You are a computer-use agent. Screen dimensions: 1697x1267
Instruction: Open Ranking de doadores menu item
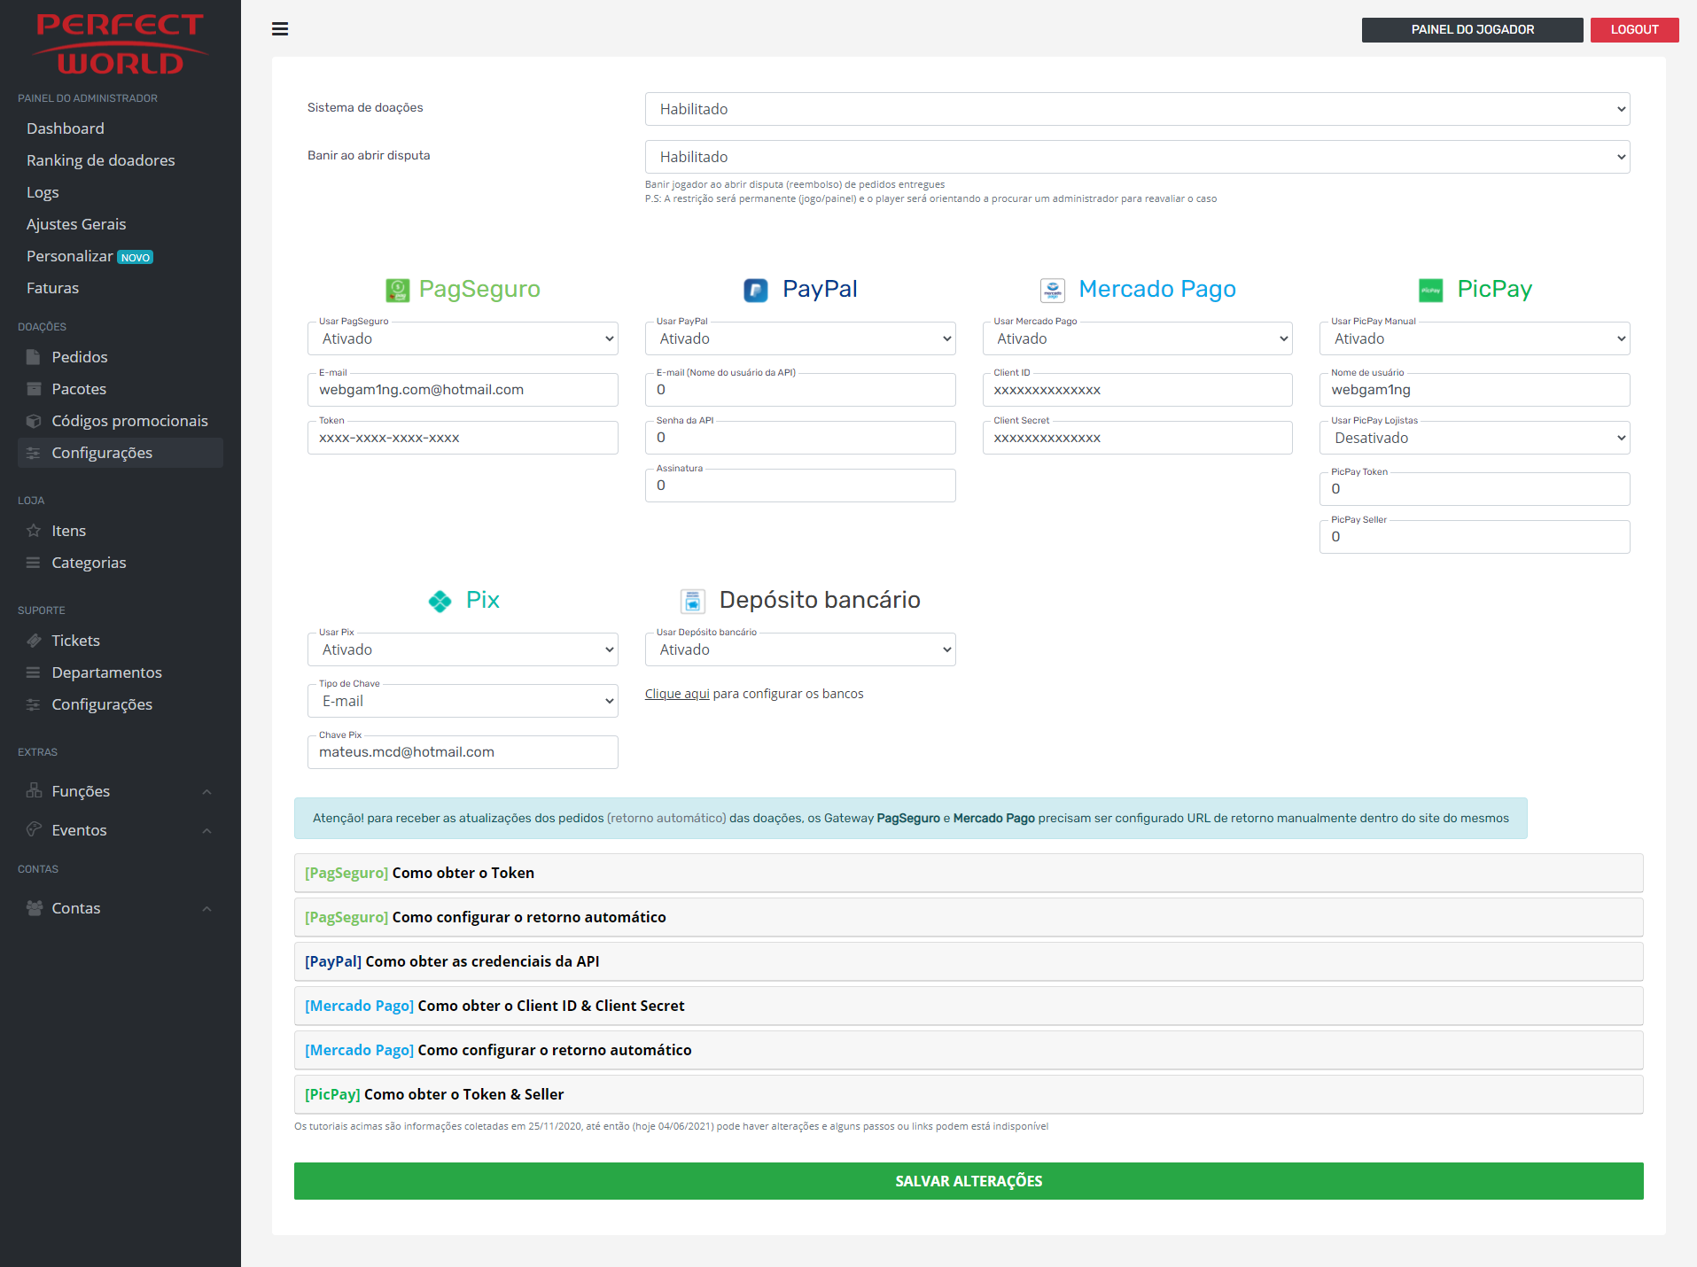(101, 160)
